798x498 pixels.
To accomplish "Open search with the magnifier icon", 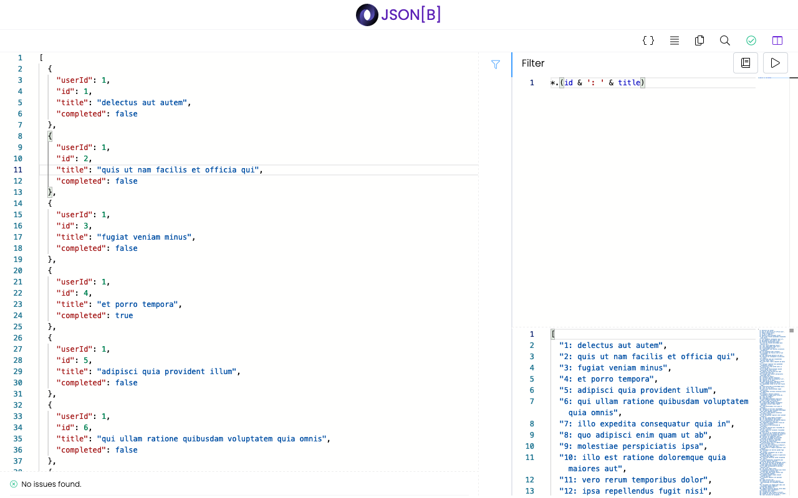I will pyautogui.click(x=724, y=40).
